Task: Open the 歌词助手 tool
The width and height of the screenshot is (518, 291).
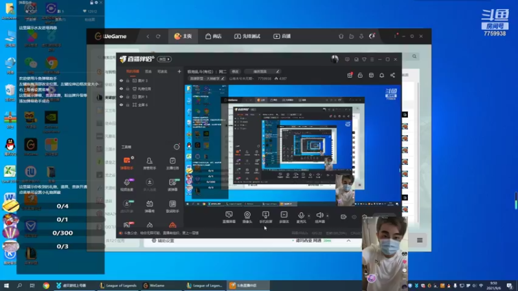Action: [172, 206]
